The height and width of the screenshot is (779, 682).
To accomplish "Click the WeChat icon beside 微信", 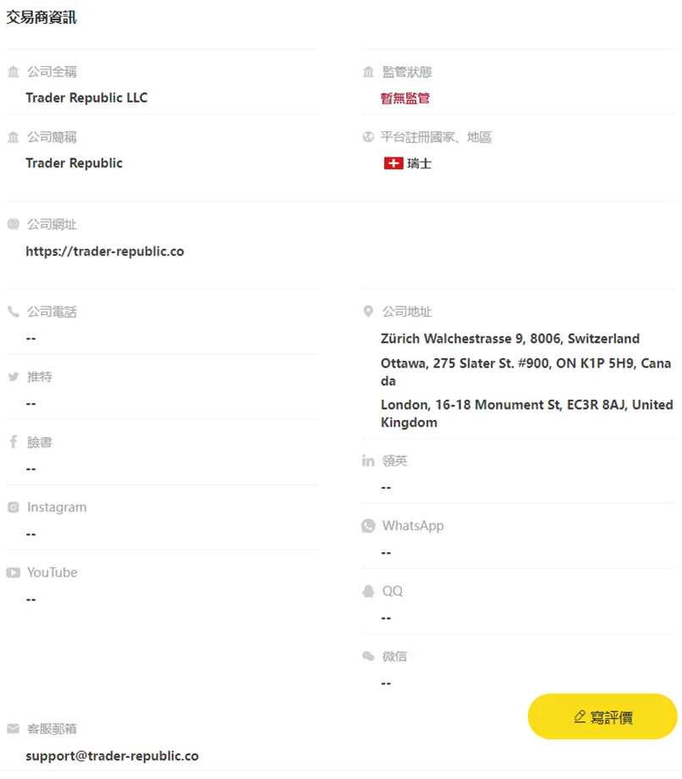I will pyautogui.click(x=368, y=657).
